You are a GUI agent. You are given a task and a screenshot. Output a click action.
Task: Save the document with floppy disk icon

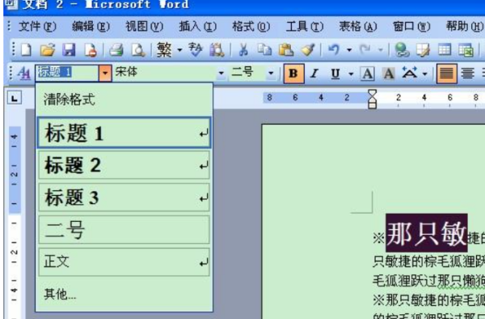(x=69, y=49)
